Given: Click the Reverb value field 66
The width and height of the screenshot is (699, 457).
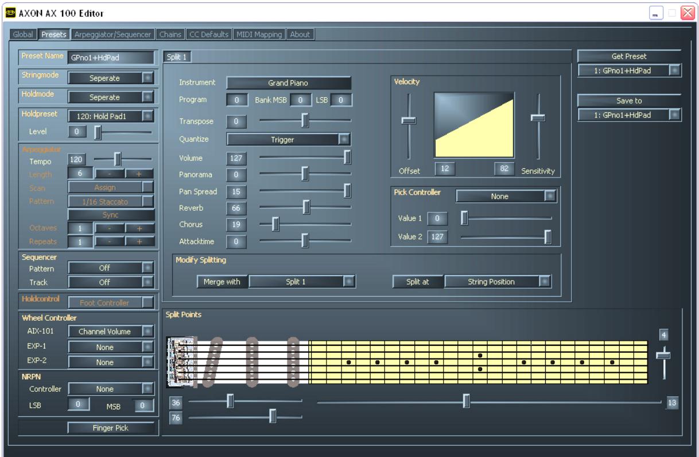Looking at the screenshot, I should tap(236, 208).
